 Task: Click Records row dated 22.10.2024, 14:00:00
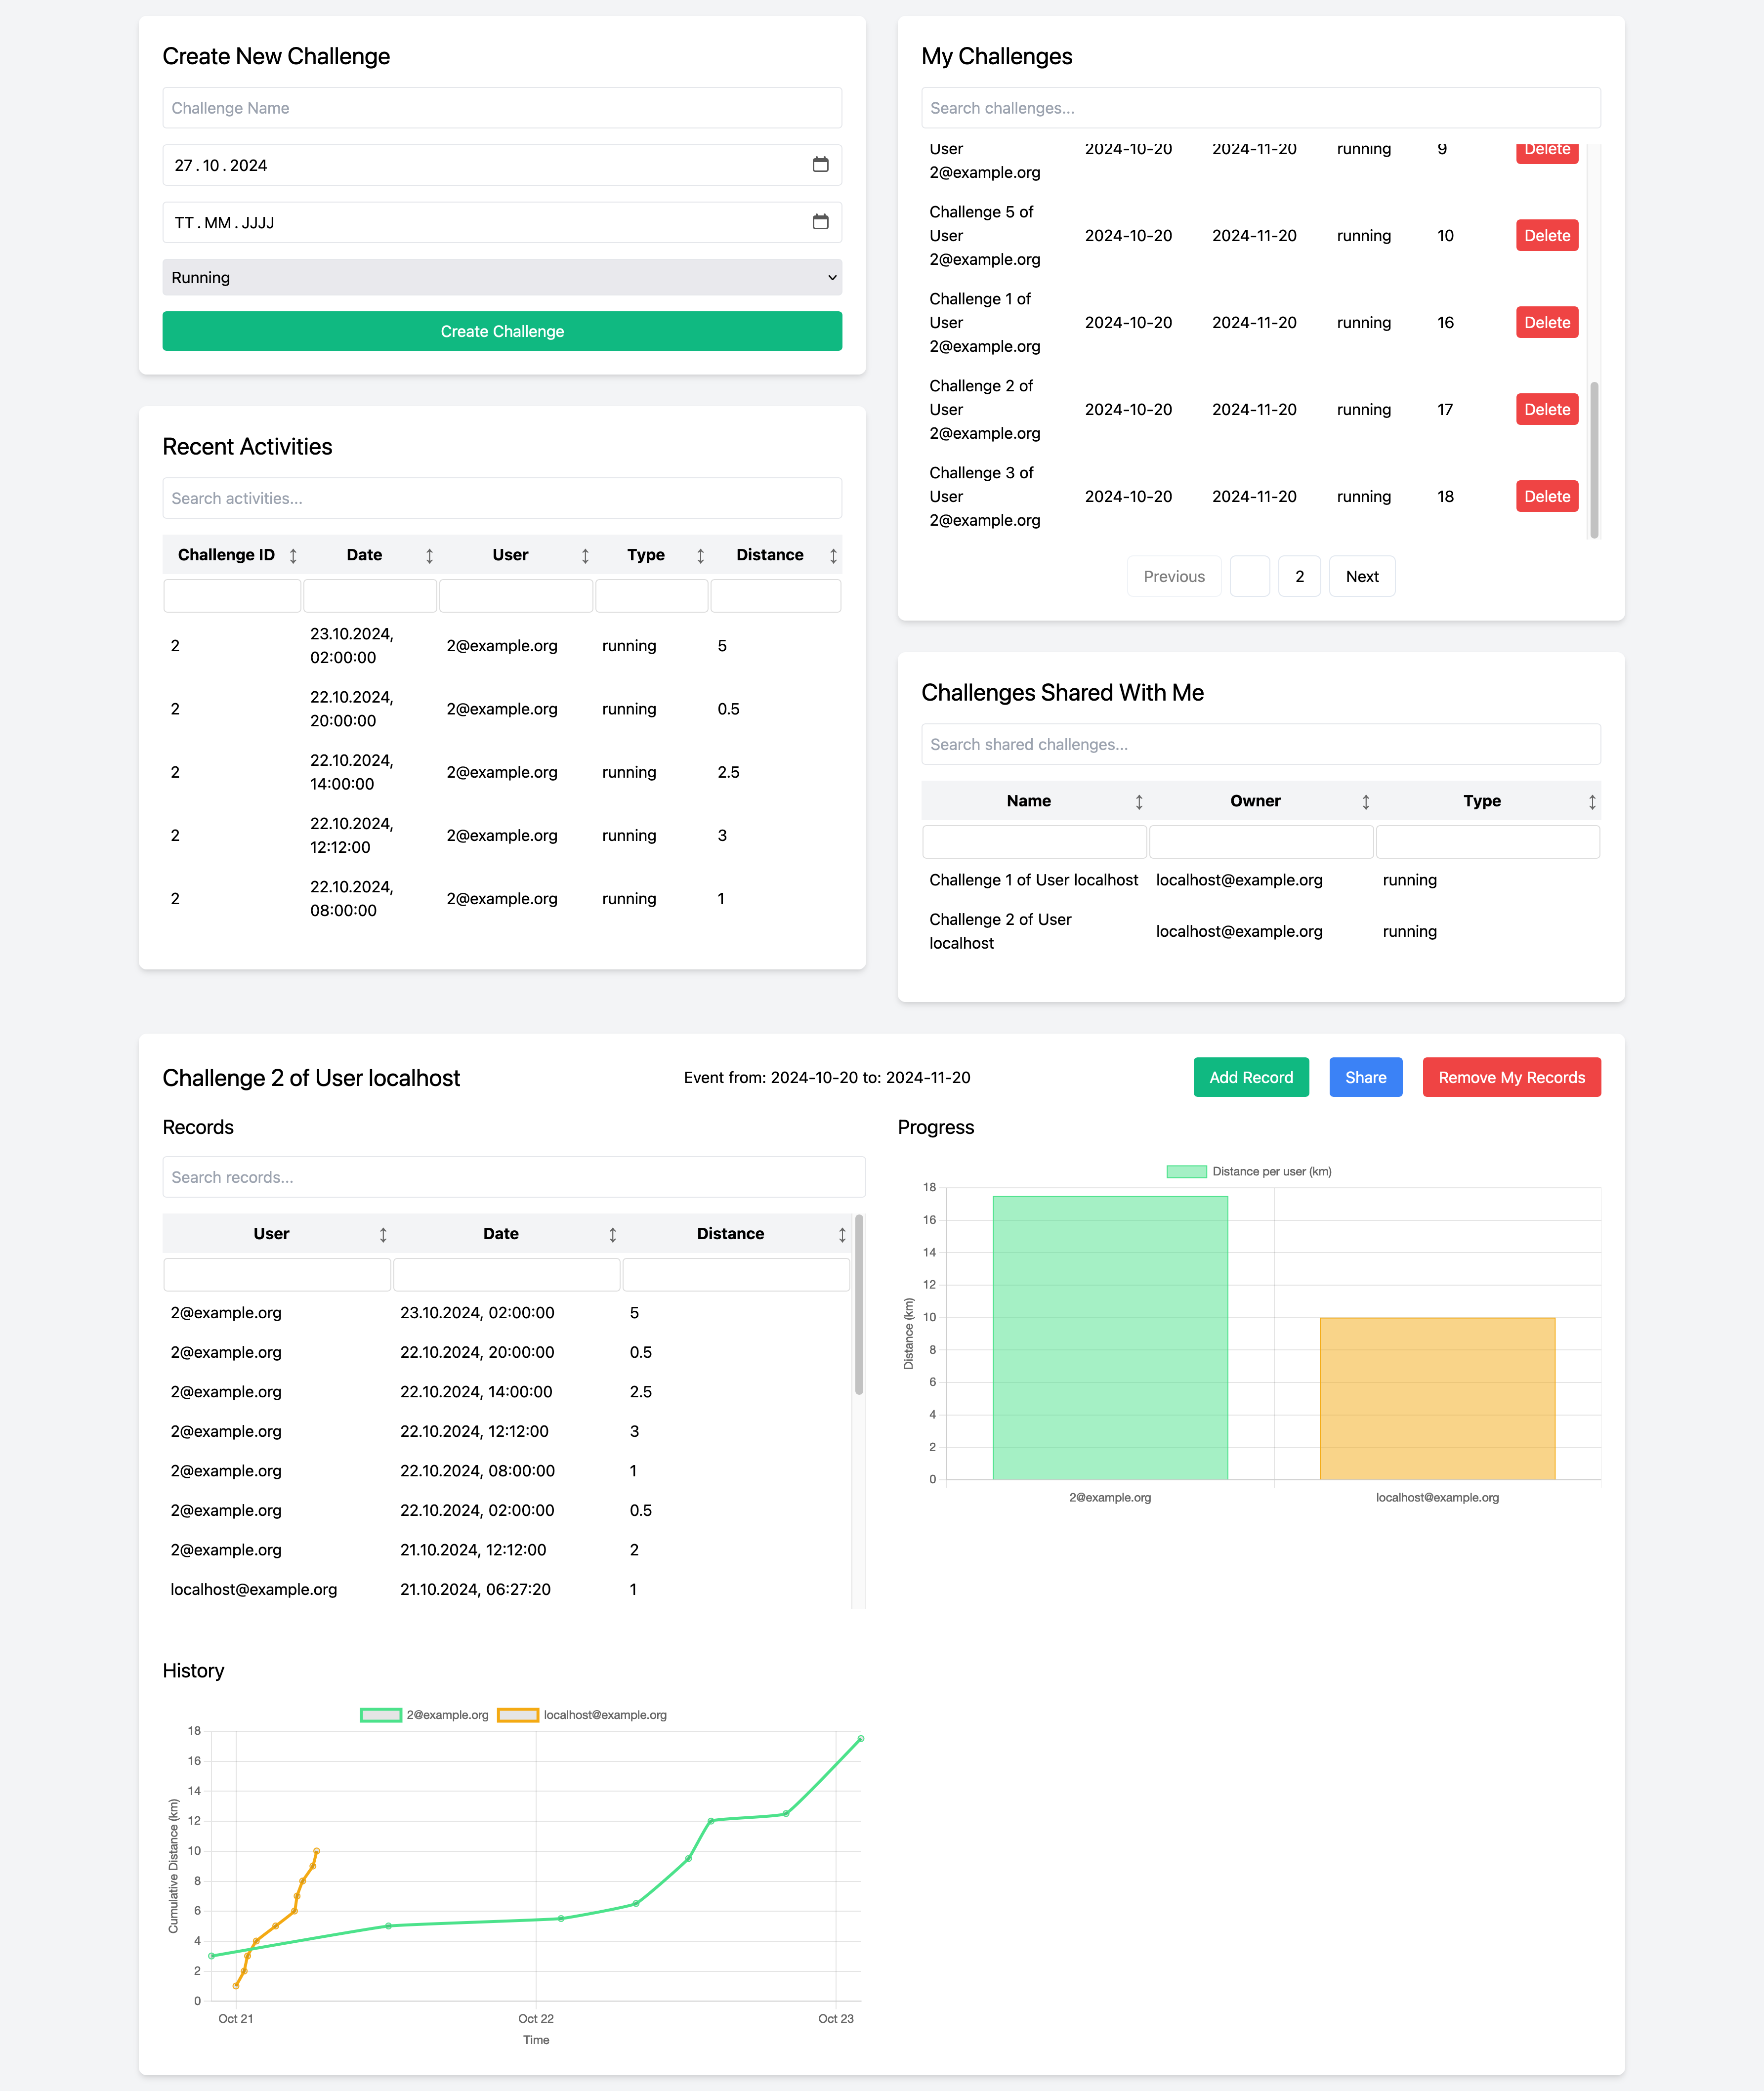click(507, 1392)
